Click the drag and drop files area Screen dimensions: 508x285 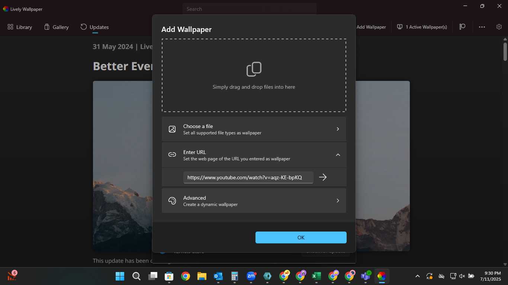coord(254,75)
